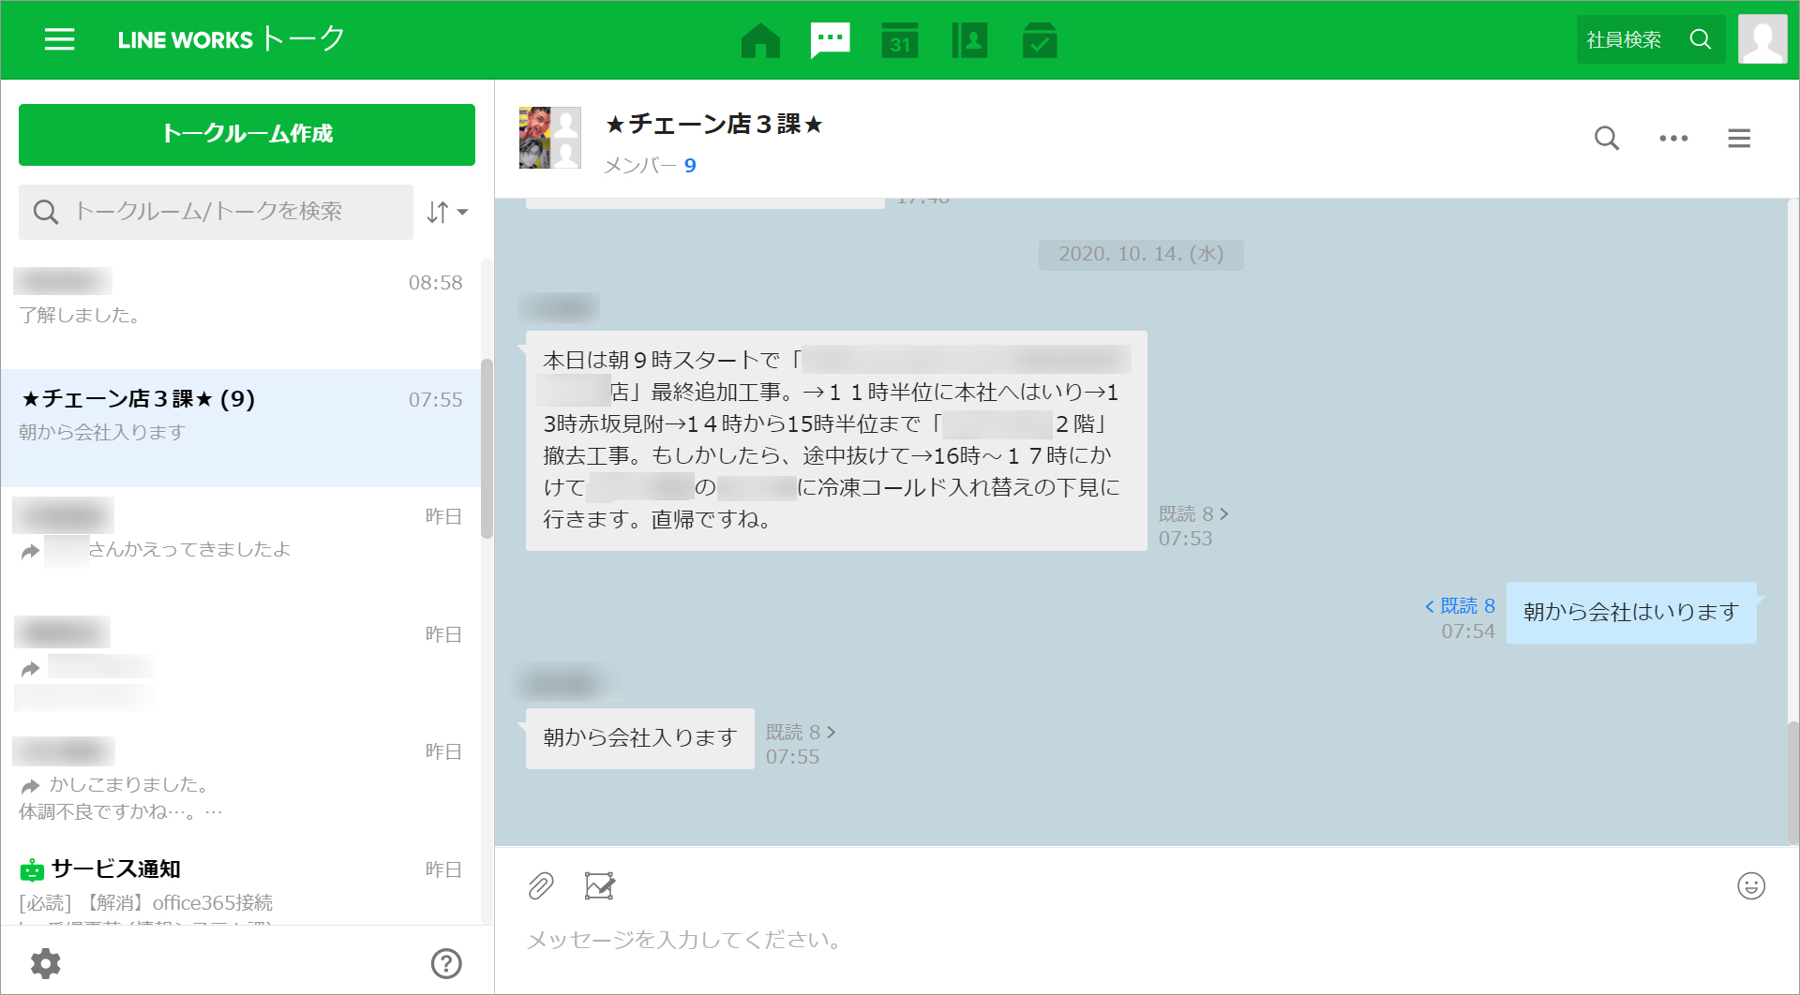Search within this chat room
Image resolution: width=1800 pixels, height=995 pixels.
pyautogui.click(x=1606, y=139)
